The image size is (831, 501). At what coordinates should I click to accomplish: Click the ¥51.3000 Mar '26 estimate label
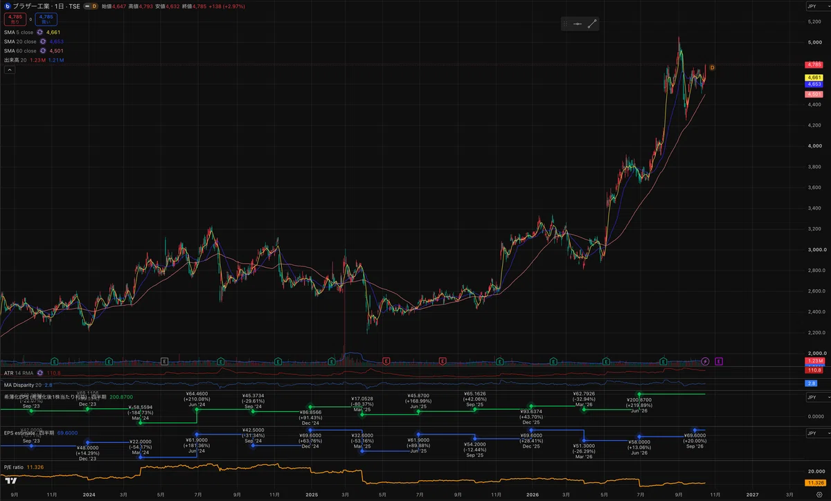584,451
